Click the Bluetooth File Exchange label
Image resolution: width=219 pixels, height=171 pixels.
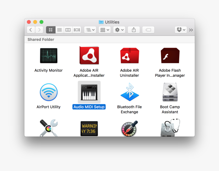coord(129,109)
